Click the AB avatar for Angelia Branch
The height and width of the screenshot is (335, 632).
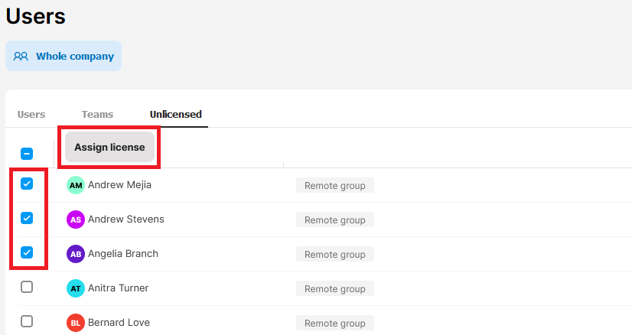click(x=75, y=254)
